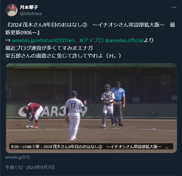Open the @ameba_official mention
The height and width of the screenshot is (176, 182).
coord(124,40)
